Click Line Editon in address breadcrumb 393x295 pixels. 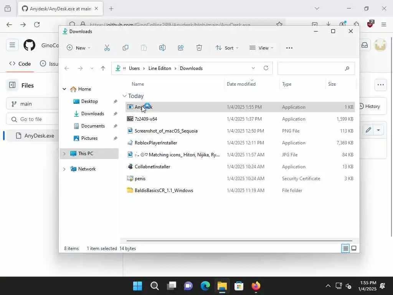coord(160,68)
